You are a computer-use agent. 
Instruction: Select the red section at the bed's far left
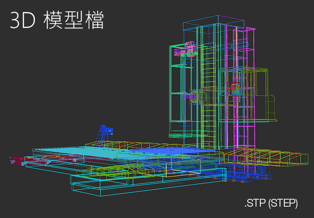(17, 160)
